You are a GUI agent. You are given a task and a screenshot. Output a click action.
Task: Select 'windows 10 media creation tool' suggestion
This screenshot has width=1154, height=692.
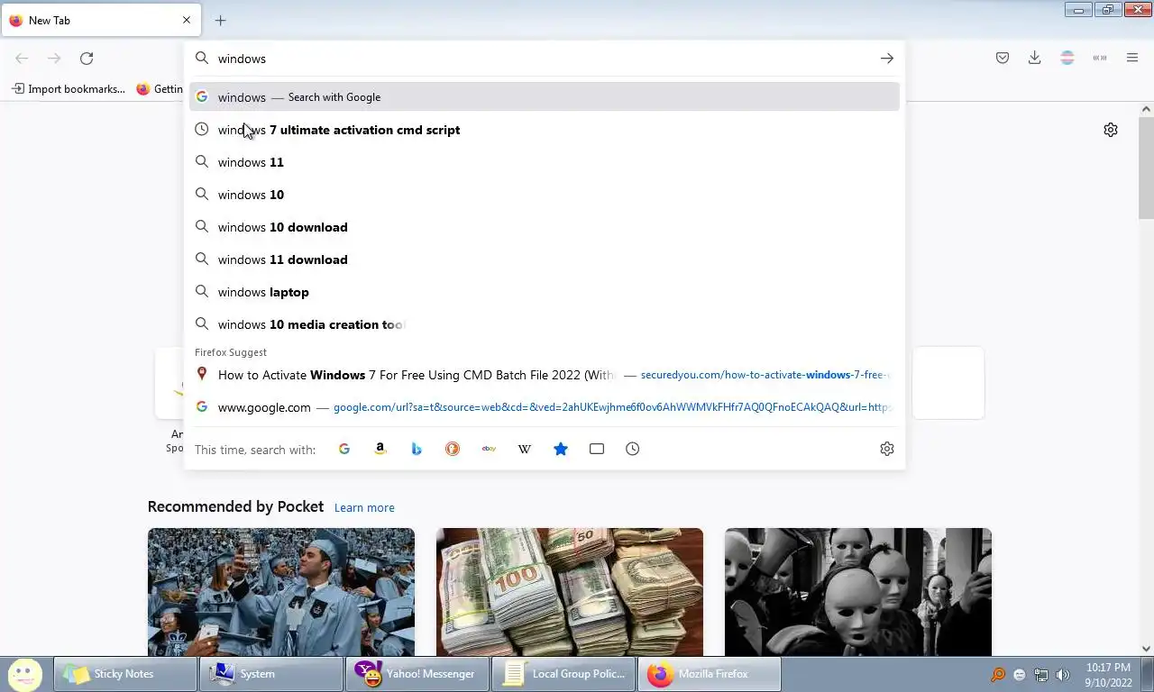[545, 324]
